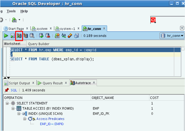The width and height of the screenshot is (185, 131).
Task: Click the SQL Worksheet icon in the main toolbar
Action: pos(14,20)
